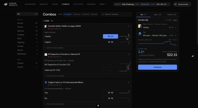
Task: Select the All category filter
Action: (x=27, y=14)
